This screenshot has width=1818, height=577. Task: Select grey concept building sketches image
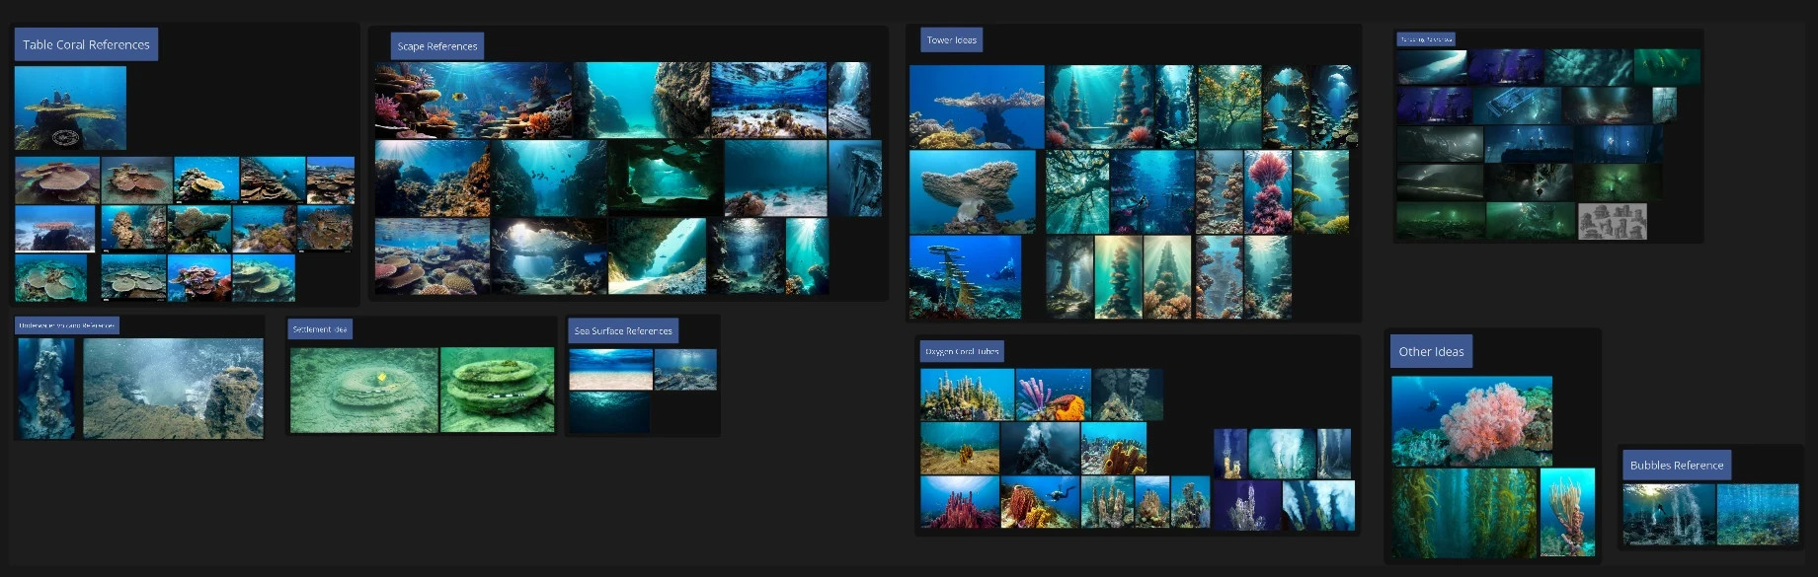tap(1613, 222)
